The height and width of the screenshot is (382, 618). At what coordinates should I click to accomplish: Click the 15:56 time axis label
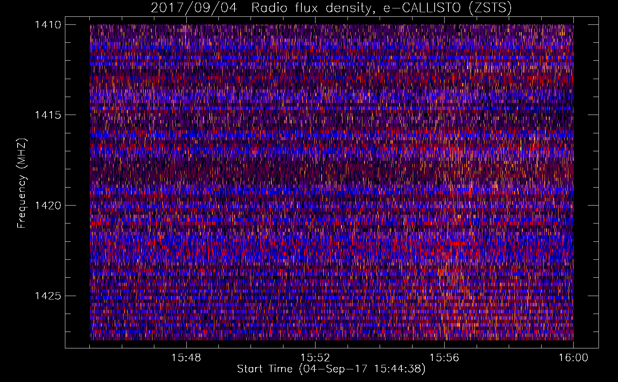tap(444, 358)
